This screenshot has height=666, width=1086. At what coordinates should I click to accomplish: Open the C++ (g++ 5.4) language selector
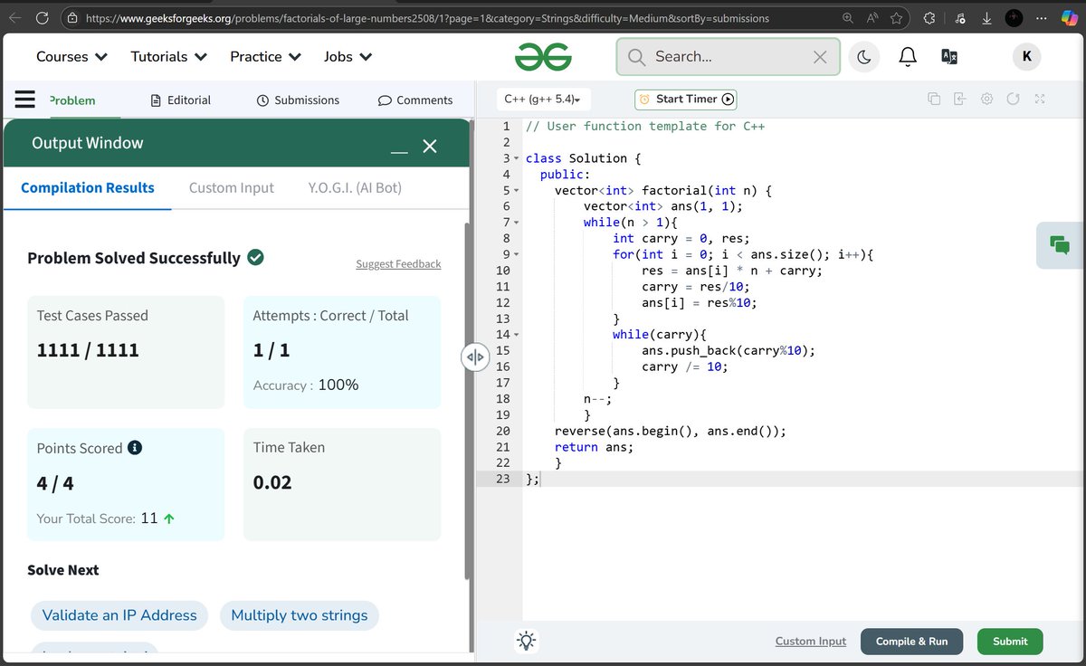point(542,100)
